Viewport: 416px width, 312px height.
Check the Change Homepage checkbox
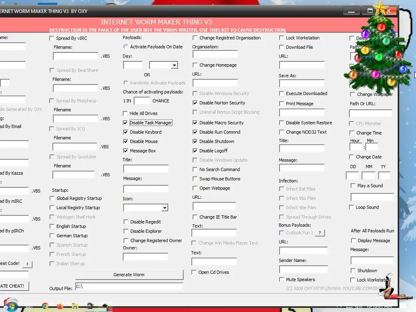195,65
